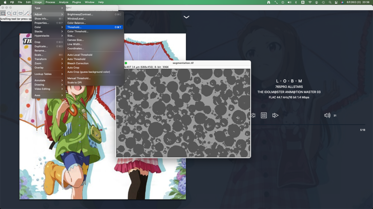Open the Analyze menu

[x=64, y=2]
